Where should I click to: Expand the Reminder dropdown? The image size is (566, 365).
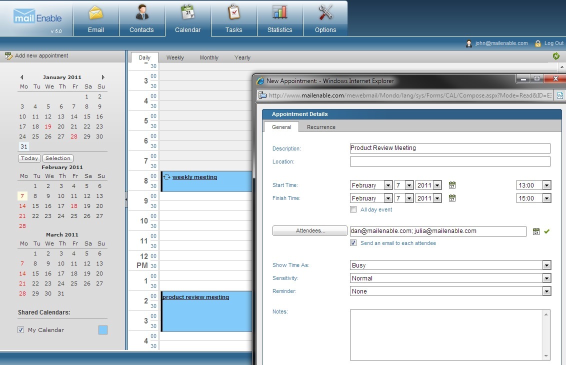click(546, 291)
